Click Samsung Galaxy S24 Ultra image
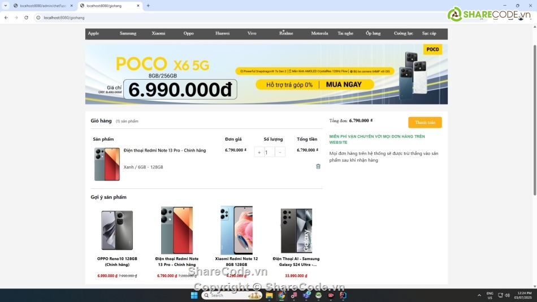Image resolution: width=537 pixels, height=302 pixels. pyautogui.click(x=296, y=230)
